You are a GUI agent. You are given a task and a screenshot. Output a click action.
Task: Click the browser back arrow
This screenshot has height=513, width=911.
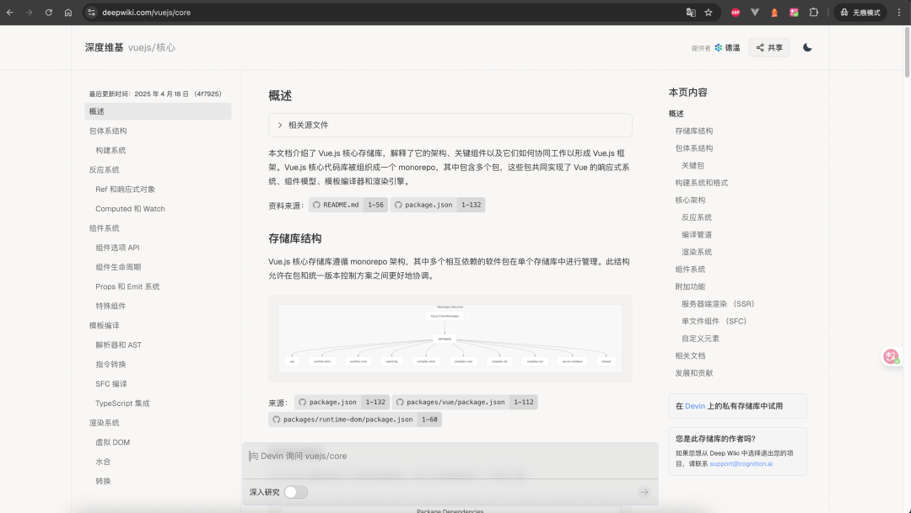[10, 12]
